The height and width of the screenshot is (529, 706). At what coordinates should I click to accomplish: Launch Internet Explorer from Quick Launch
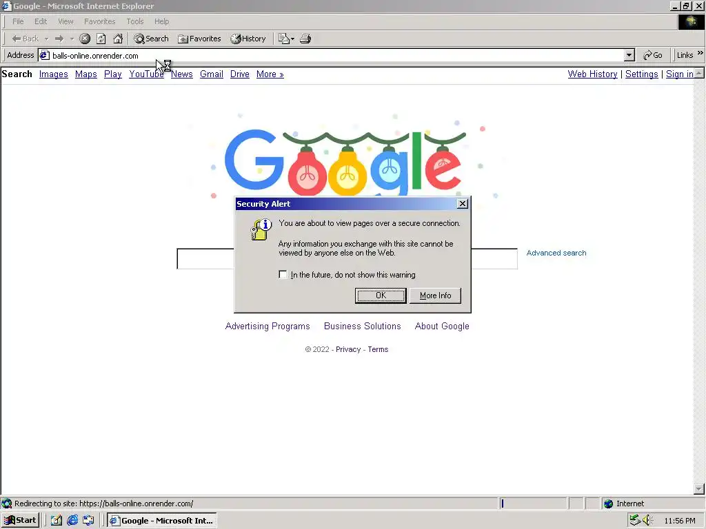pyautogui.click(x=72, y=521)
